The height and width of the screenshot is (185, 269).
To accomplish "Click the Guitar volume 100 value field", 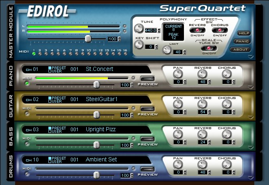I will tap(125, 115).
